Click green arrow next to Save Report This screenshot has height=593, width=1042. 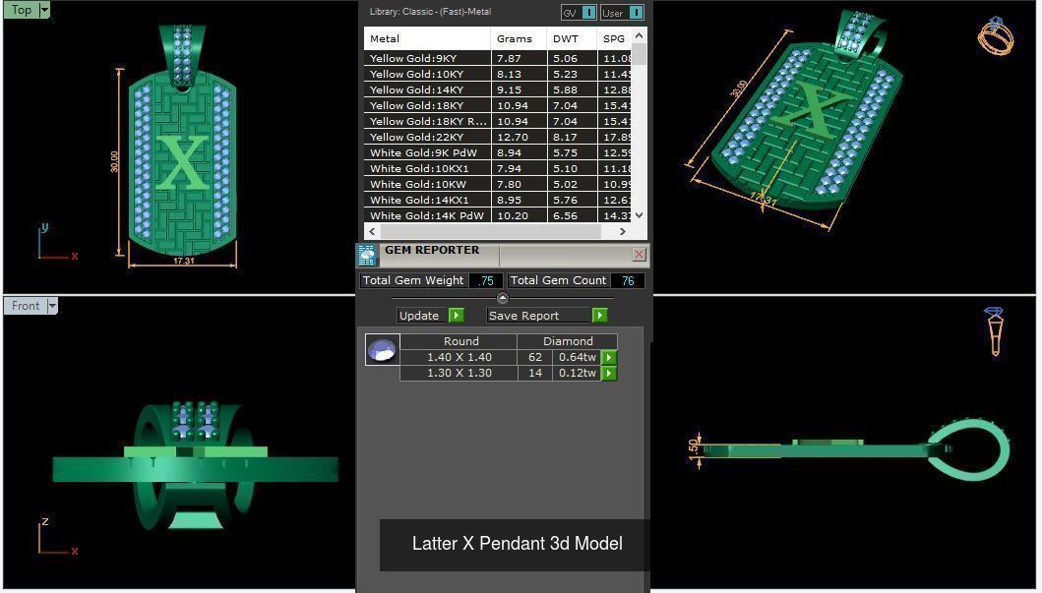point(599,316)
